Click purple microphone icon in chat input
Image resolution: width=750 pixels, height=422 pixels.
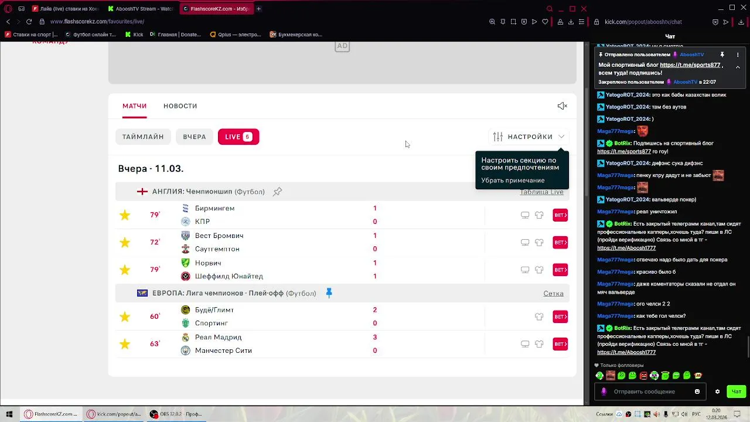point(604,392)
